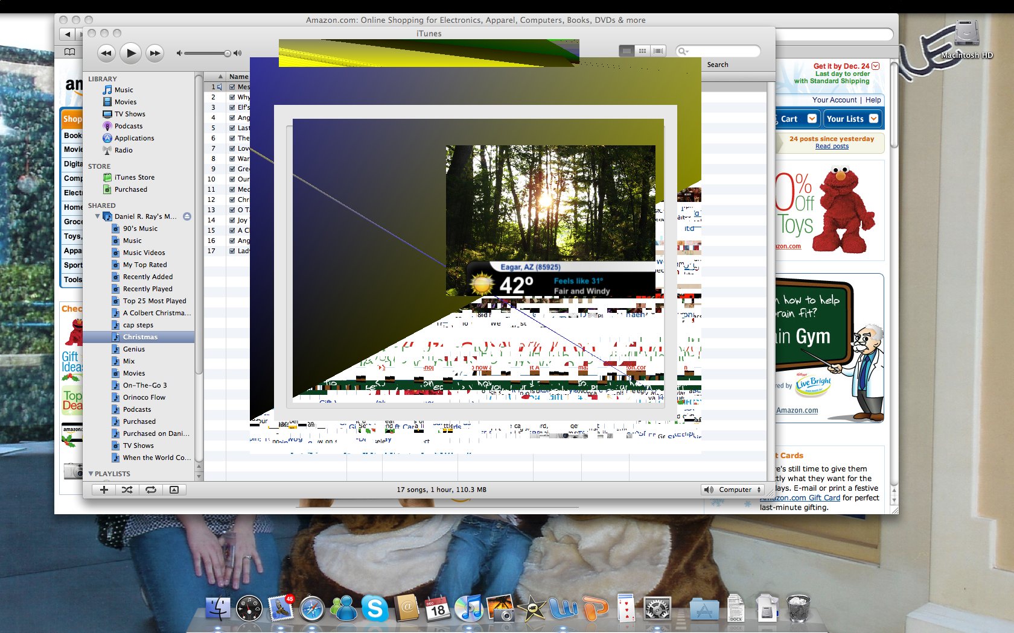This screenshot has width=1014, height=633.
Task: Open the My Top Rated playlist
Action: [145, 265]
